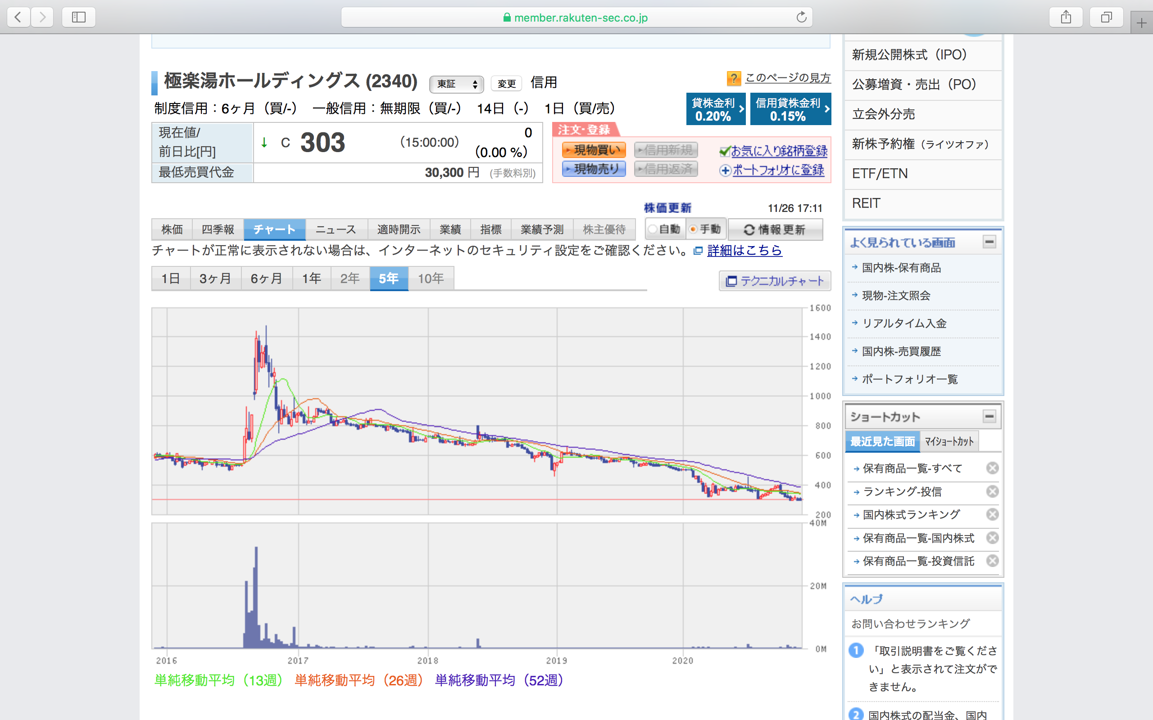Switch to the 業績 tab
This screenshot has width=1153, height=720.
click(450, 229)
